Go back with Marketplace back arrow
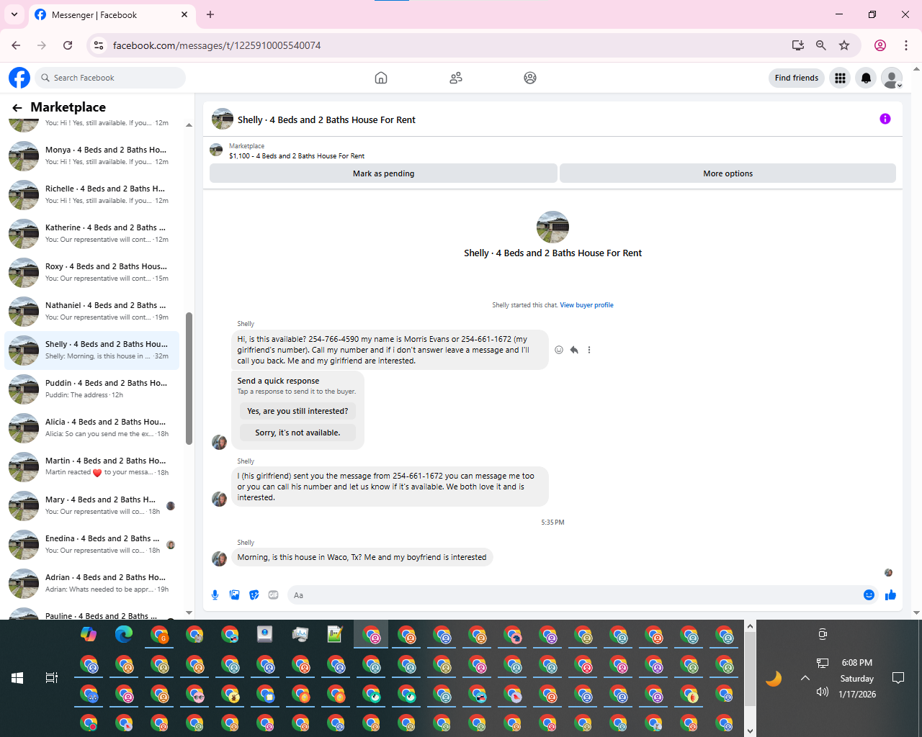The width and height of the screenshot is (922, 737). click(17, 107)
